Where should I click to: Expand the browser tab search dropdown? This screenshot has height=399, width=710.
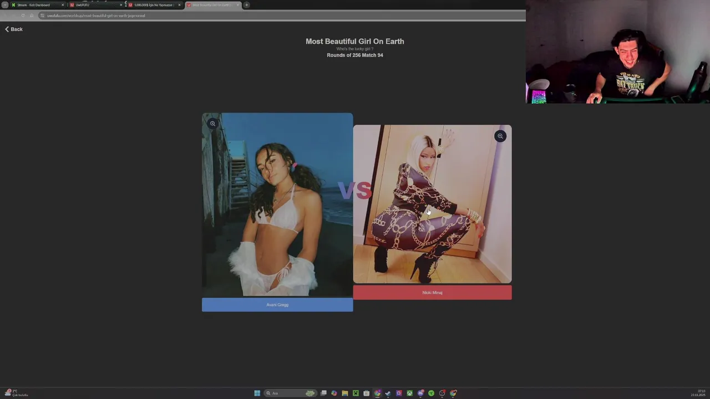click(5, 5)
